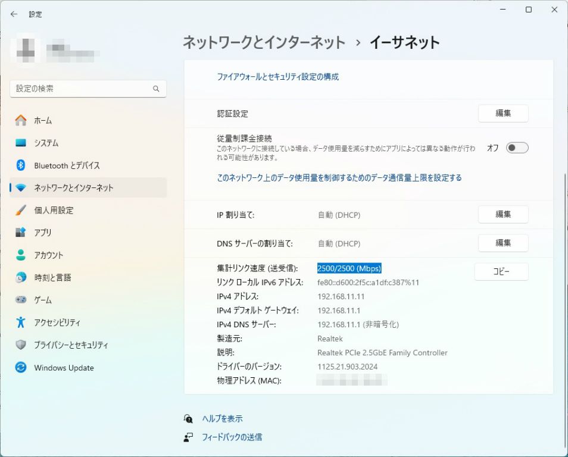Toggle 従量制課金接続 switch
568x457 pixels.
tap(517, 148)
